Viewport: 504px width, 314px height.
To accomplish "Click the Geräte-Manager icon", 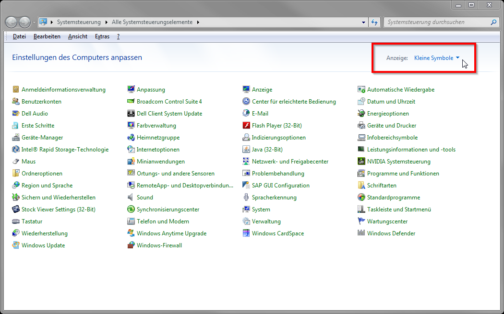I will click(16, 138).
